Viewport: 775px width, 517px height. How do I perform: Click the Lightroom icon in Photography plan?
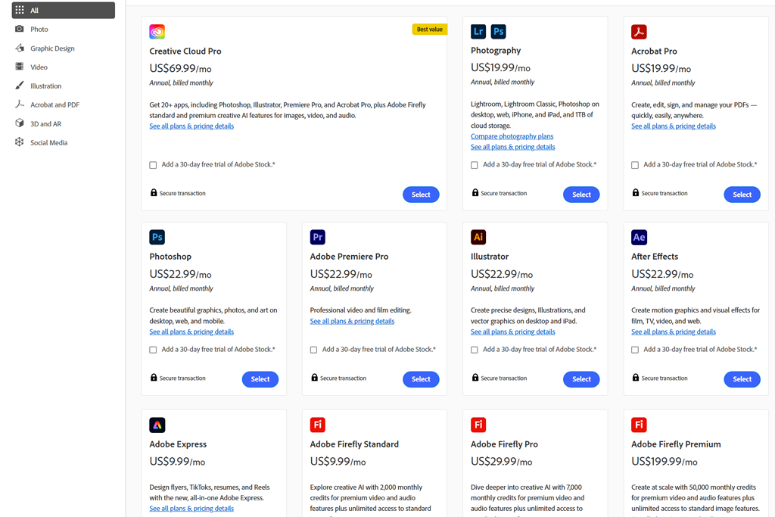click(x=478, y=31)
